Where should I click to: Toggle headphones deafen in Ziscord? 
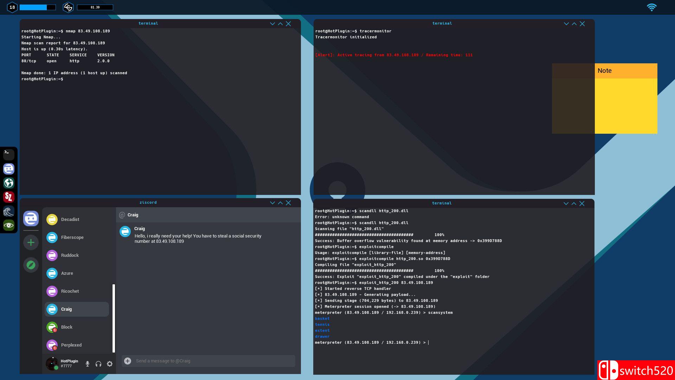pos(98,364)
